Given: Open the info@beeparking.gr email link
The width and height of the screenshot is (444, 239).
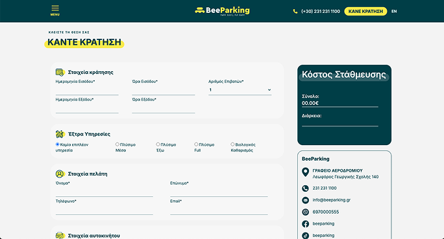Looking at the screenshot, I should click(x=331, y=199).
